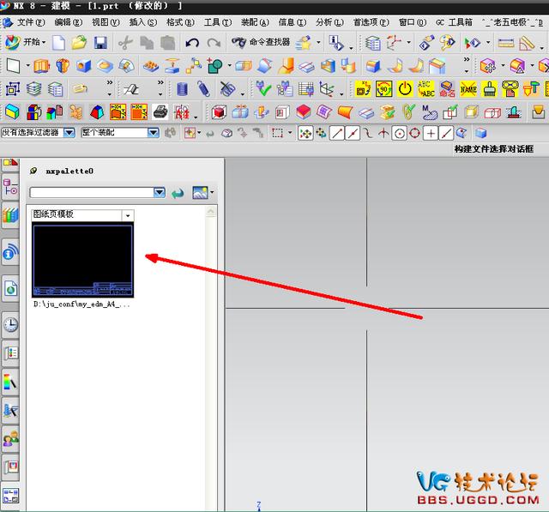Click the Open folder icon
Viewport: 549px width, 512px height.
pos(79,43)
